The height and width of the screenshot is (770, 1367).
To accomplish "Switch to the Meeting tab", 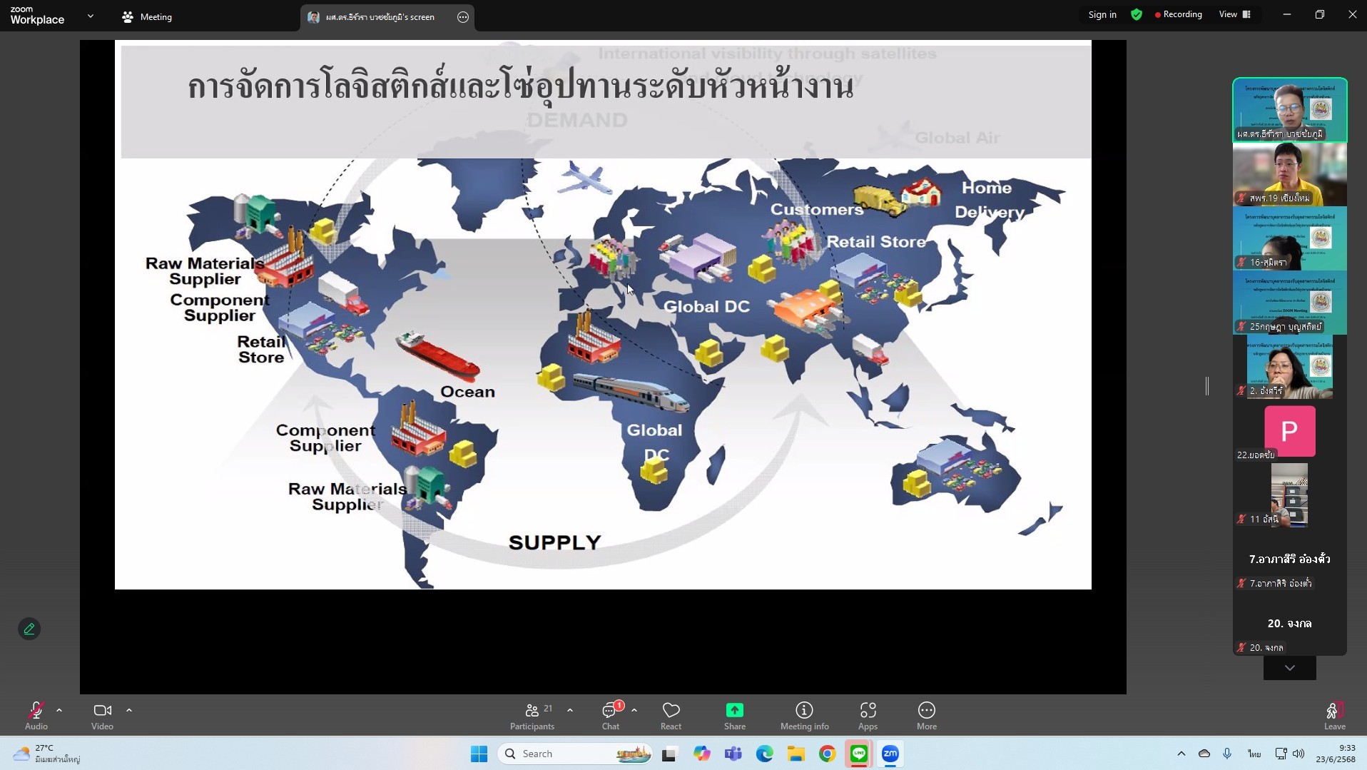I will coord(147,17).
